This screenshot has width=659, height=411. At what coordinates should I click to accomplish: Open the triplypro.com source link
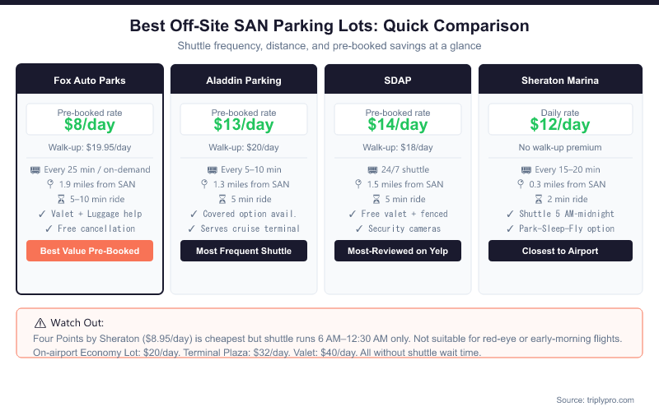click(x=595, y=399)
